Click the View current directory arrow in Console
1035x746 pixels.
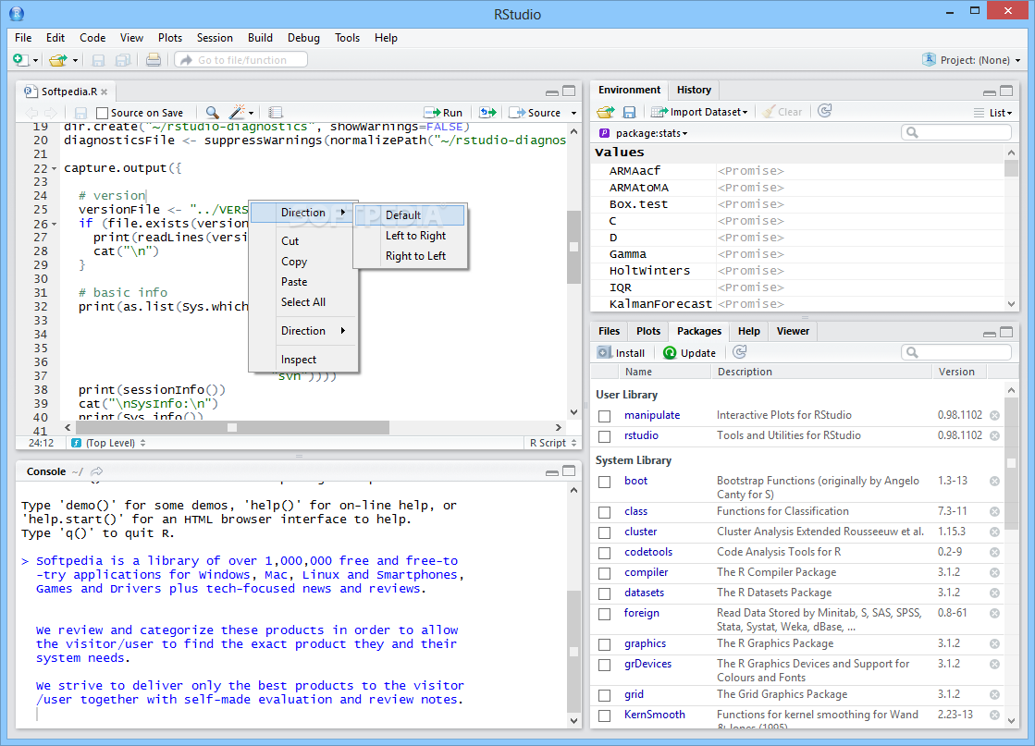click(97, 471)
